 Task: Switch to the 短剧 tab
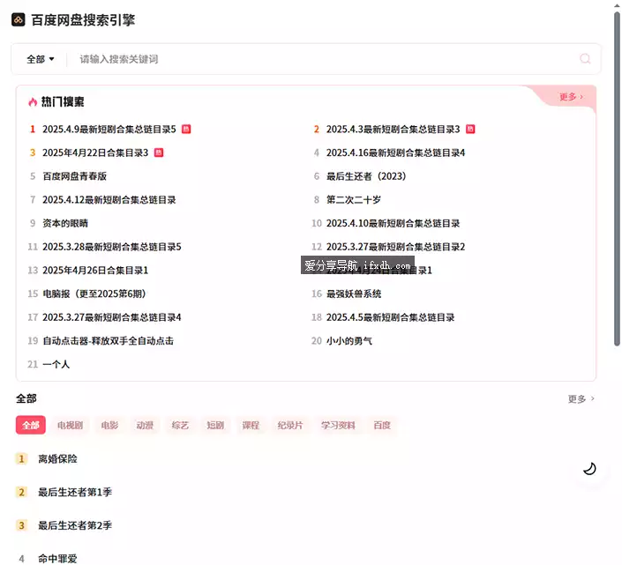(215, 425)
